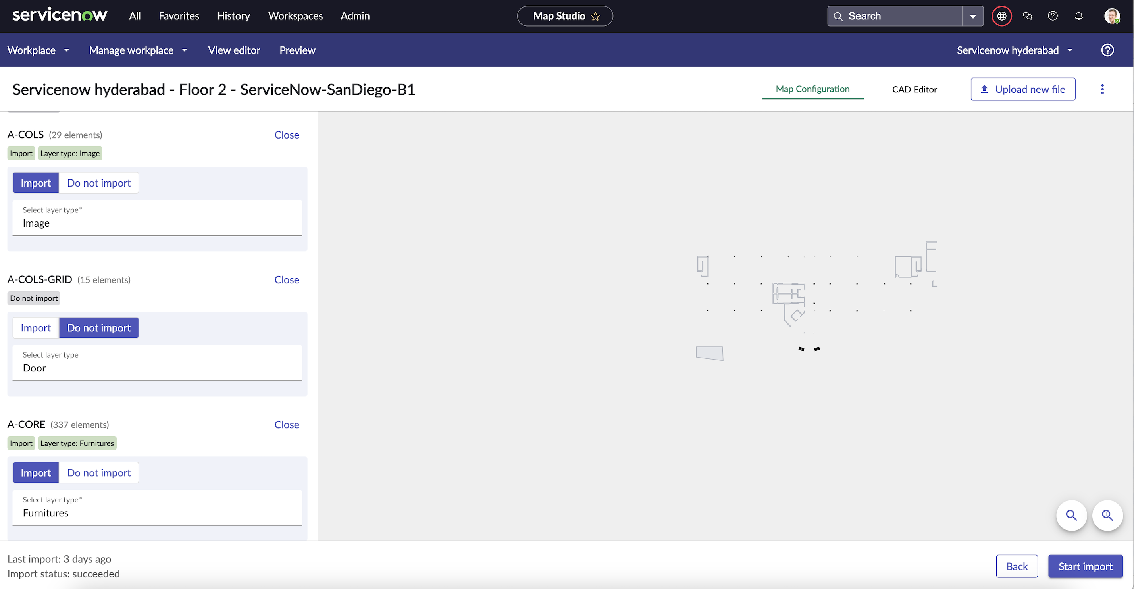The image size is (1134, 589).
Task: Click the ServiceNow logo
Action: pyautogui.click(x=60, y=15)
